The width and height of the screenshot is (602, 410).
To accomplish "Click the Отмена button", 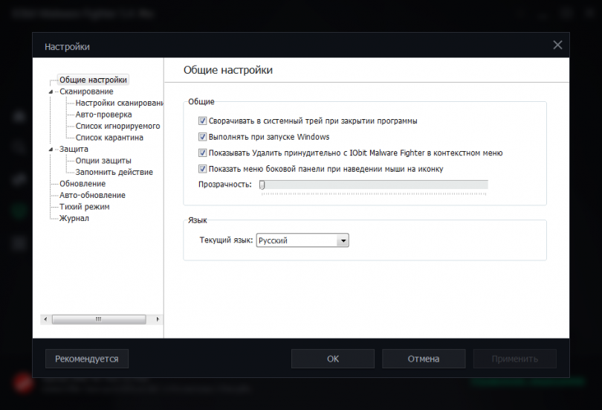I will [x=424, y=359].
